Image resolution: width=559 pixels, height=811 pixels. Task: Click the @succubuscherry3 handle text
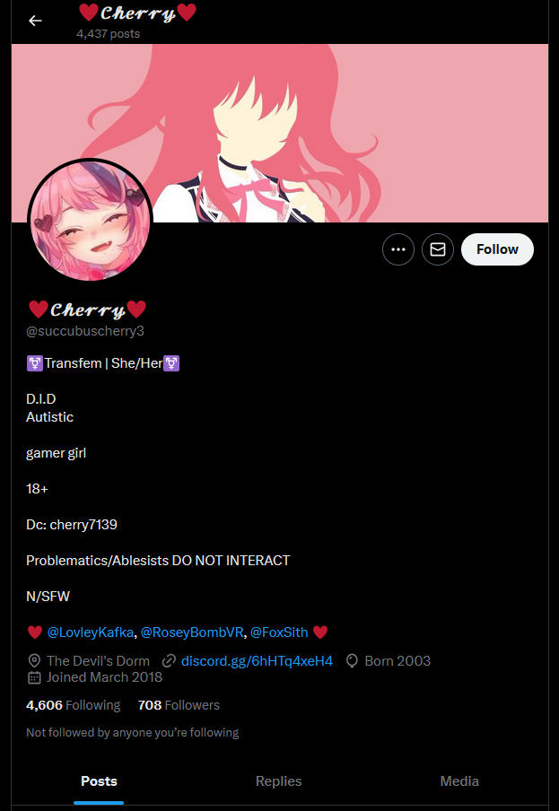point(85,331)
